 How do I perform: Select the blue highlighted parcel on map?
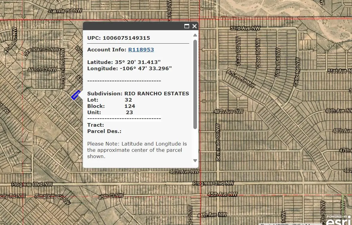coord(76,95)
